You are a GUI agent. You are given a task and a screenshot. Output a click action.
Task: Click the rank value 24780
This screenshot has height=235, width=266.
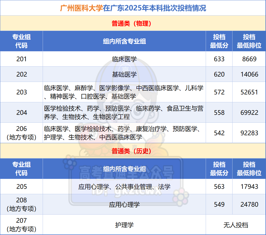(249, 204)
